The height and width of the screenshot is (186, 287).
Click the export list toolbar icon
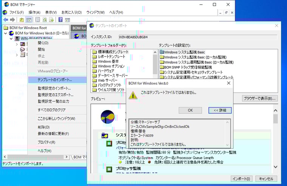[51, 20]
